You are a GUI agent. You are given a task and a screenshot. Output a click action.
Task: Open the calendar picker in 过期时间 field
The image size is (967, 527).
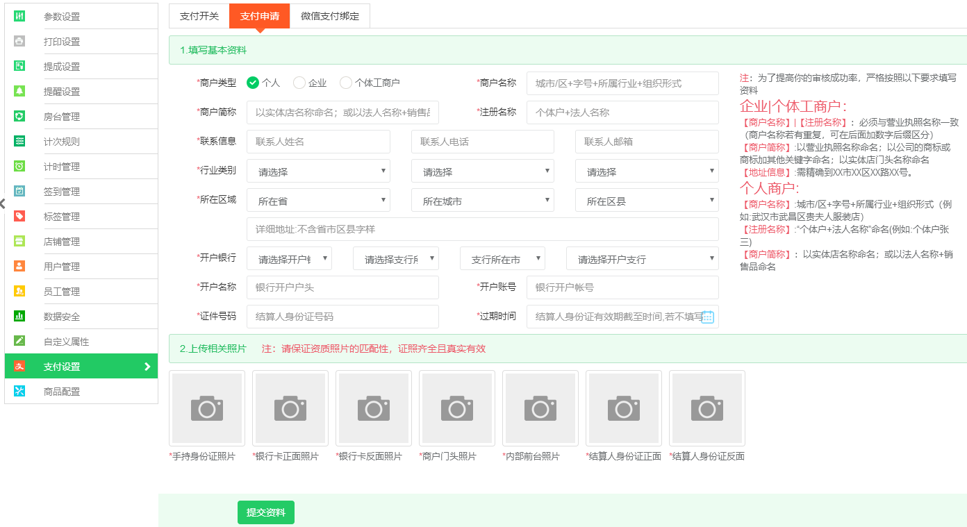pyautogui.click(x=708, y=317)
